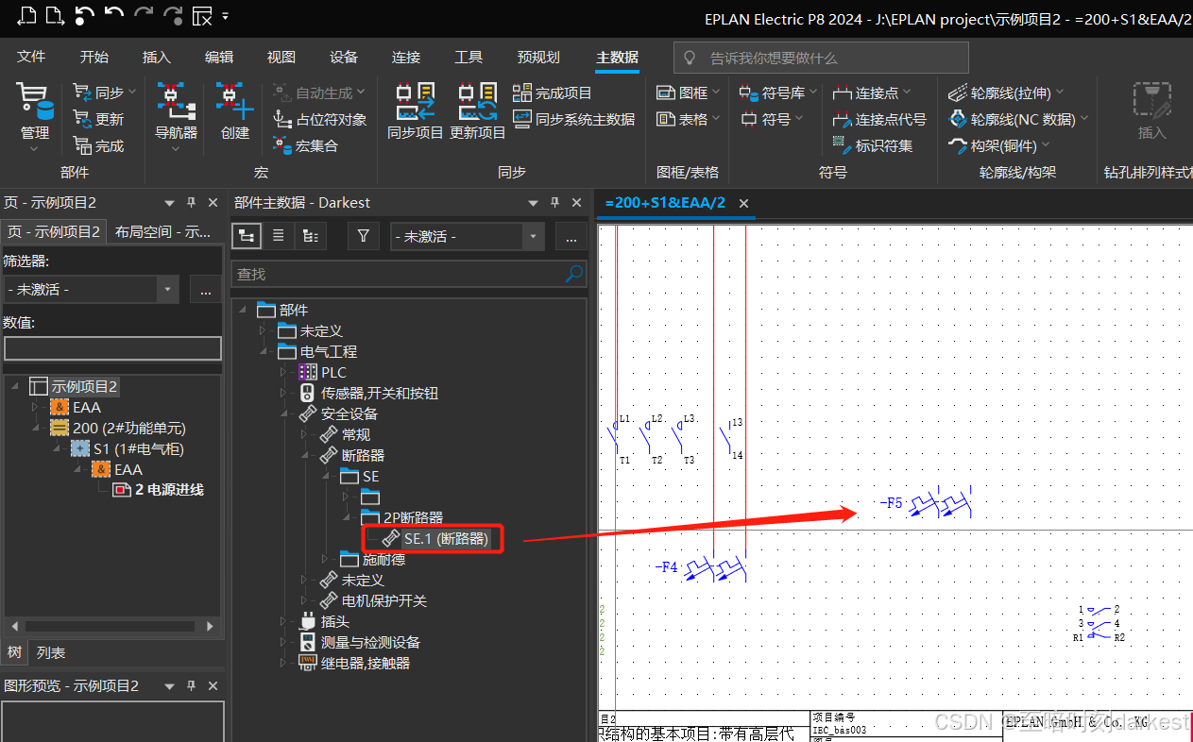The height and width of the screenshot is (742, 1193).
Task: Open the 表格 forms menu
Action: [688, 119]
